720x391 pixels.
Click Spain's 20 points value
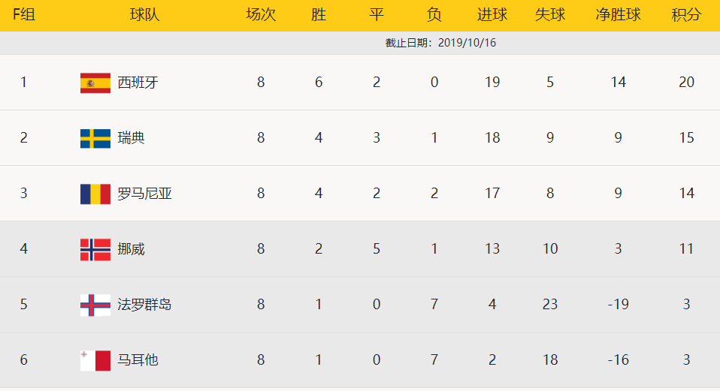686,83
